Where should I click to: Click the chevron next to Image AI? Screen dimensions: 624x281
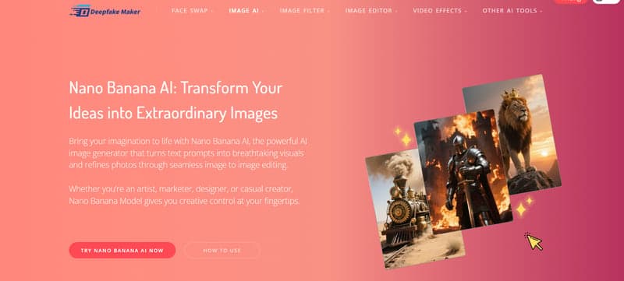263,11
